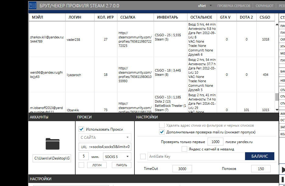This screenshot has width=285, height=186.
Task: Click the AntiGate Key input field
Action: click(196, 156)
